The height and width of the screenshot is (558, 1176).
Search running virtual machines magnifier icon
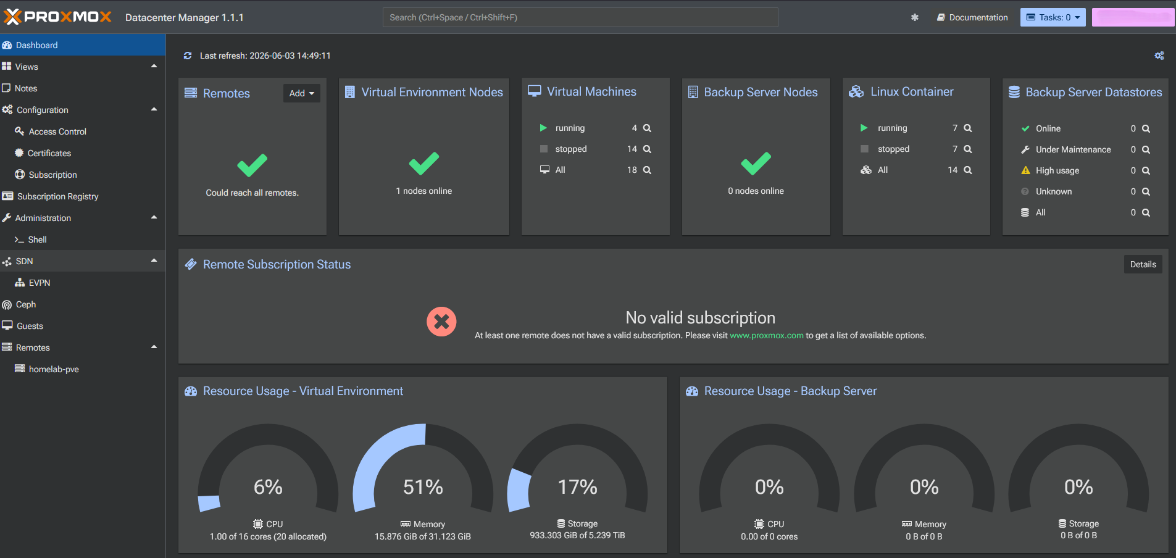tap(647, 128)
